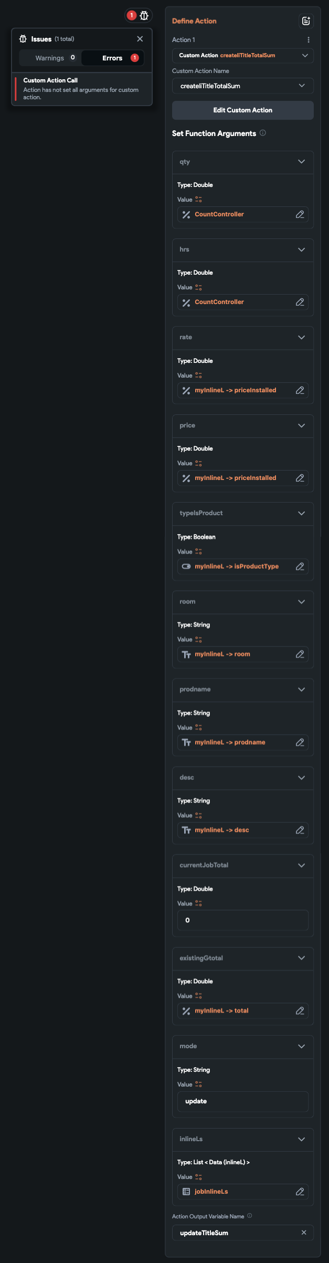Click the info icon next to Set Function Arguments
Screen dimensions: 329x1263
pyautogui.click(x=263, y=133)
